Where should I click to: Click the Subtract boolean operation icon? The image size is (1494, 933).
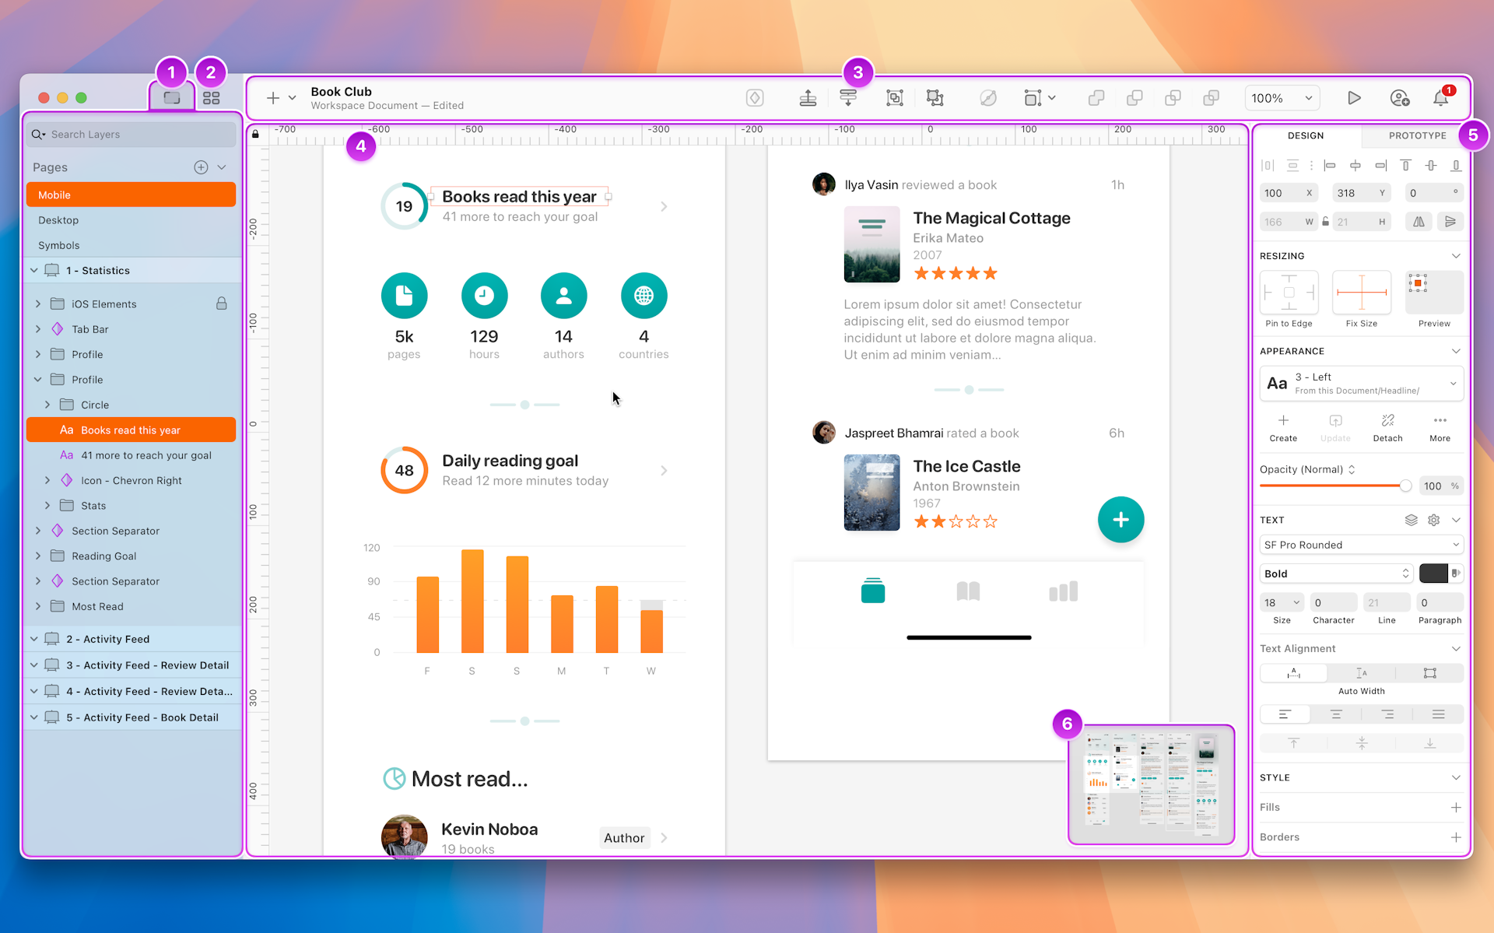click(x=1135, y=98)
